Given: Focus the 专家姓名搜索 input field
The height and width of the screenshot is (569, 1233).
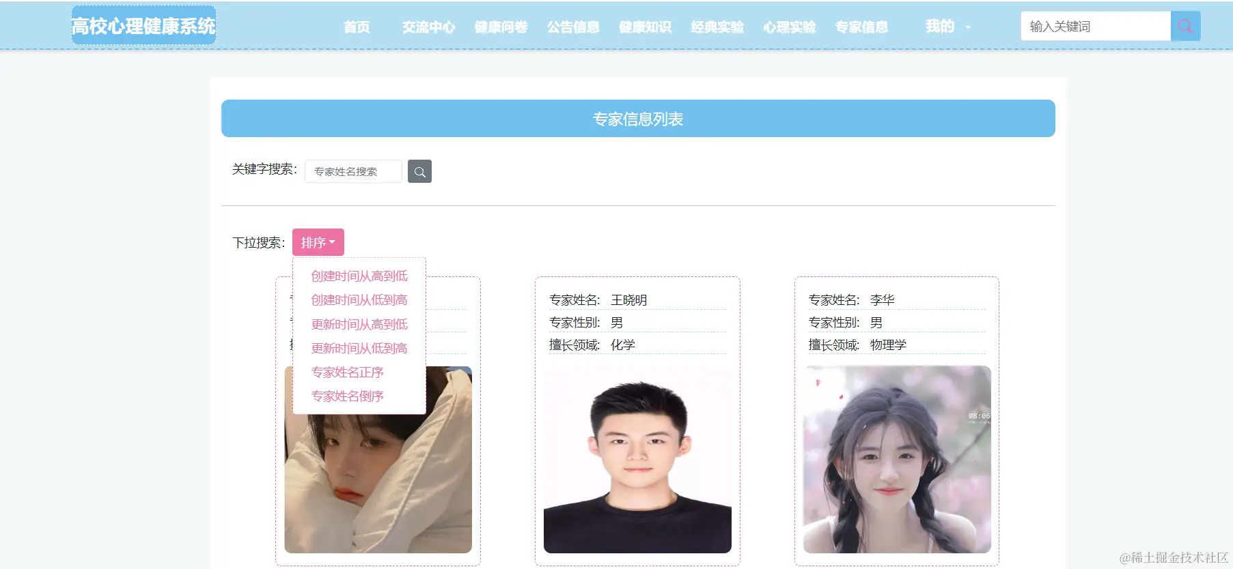Looking at the screenshot, I should tap(353, 171).
